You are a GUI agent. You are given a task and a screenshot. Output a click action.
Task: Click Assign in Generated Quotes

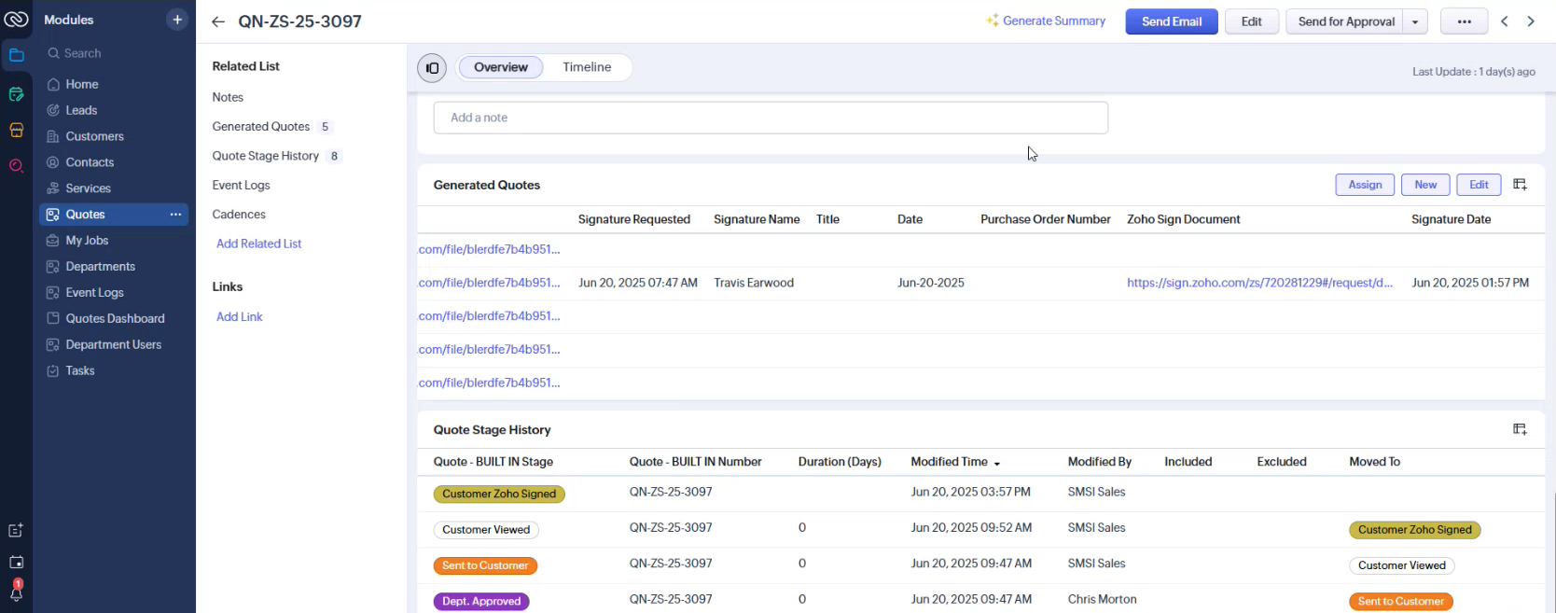pyautogui.click(x=1365, y=185)
